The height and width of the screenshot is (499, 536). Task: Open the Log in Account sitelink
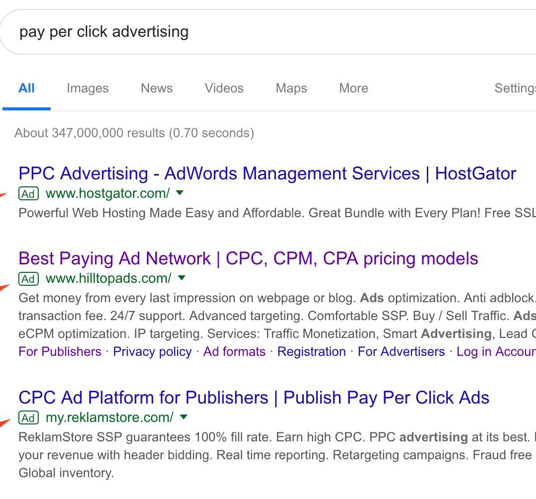496,351
